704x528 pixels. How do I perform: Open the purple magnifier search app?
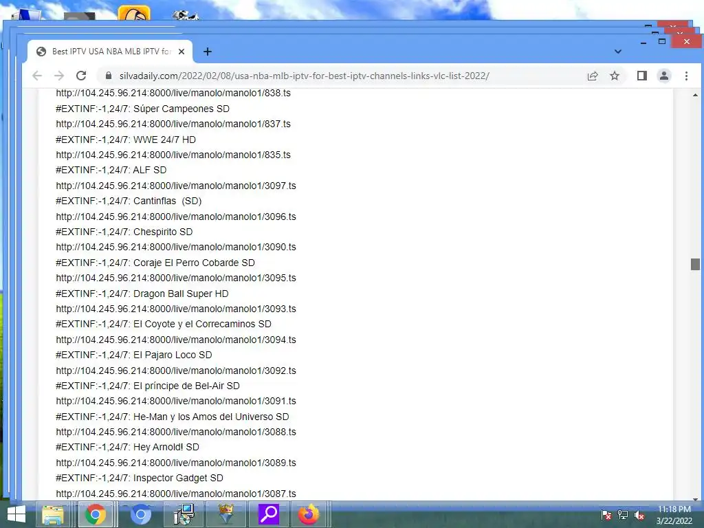269,514
